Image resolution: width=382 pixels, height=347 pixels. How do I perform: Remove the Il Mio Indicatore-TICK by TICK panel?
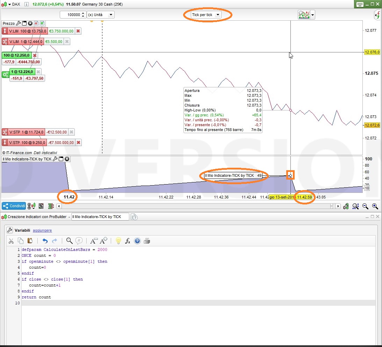(x=67, y=159)
